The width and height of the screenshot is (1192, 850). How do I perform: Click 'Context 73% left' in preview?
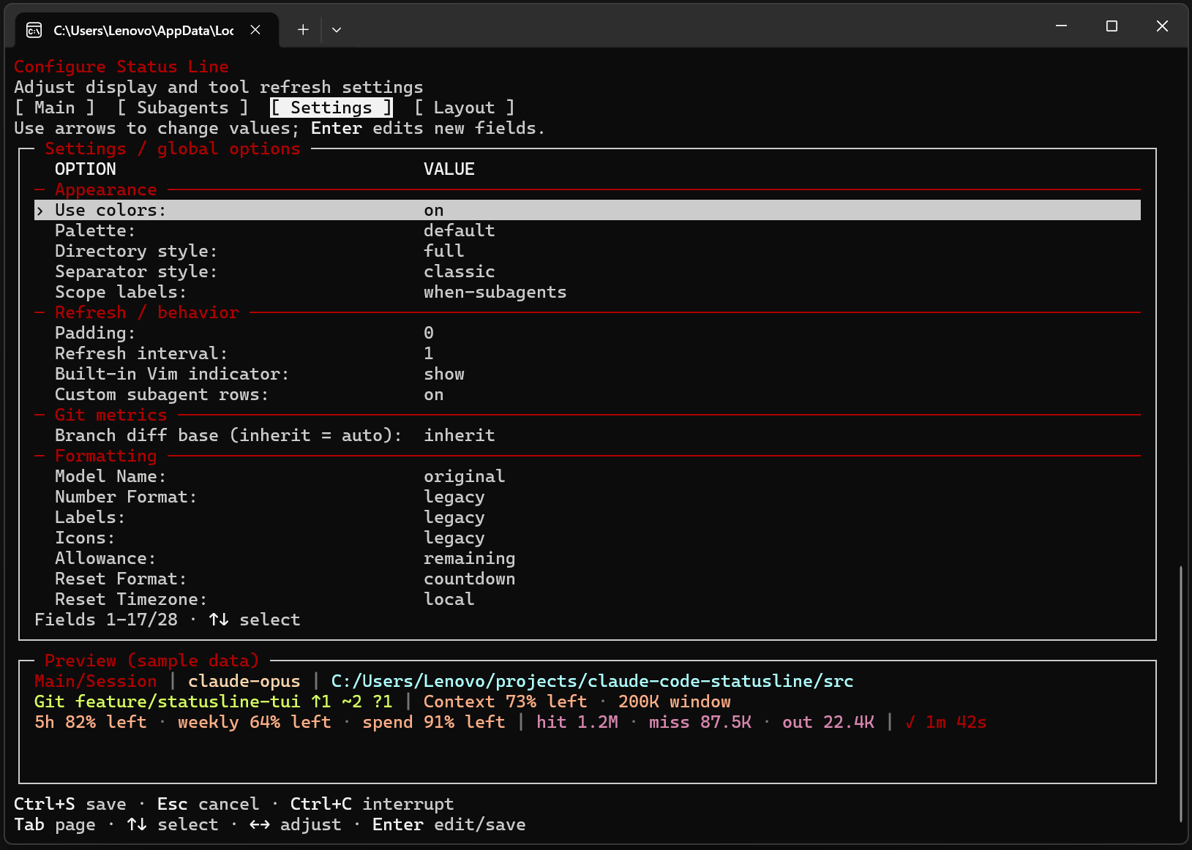[506, 702]
